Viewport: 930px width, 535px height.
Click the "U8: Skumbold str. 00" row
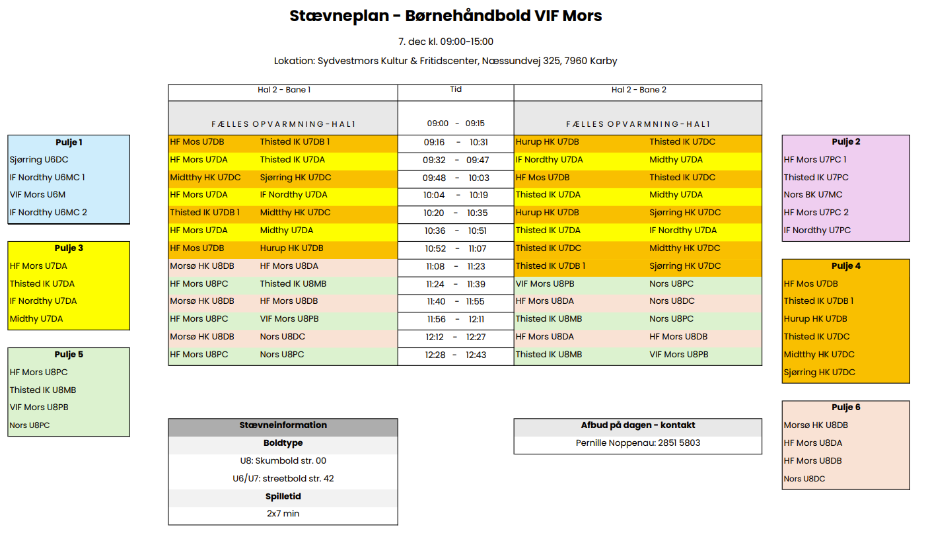point(283,461)
